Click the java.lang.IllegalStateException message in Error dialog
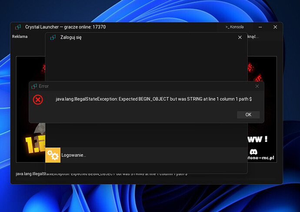This screenshot has height=212, width=300. (153, 100)
